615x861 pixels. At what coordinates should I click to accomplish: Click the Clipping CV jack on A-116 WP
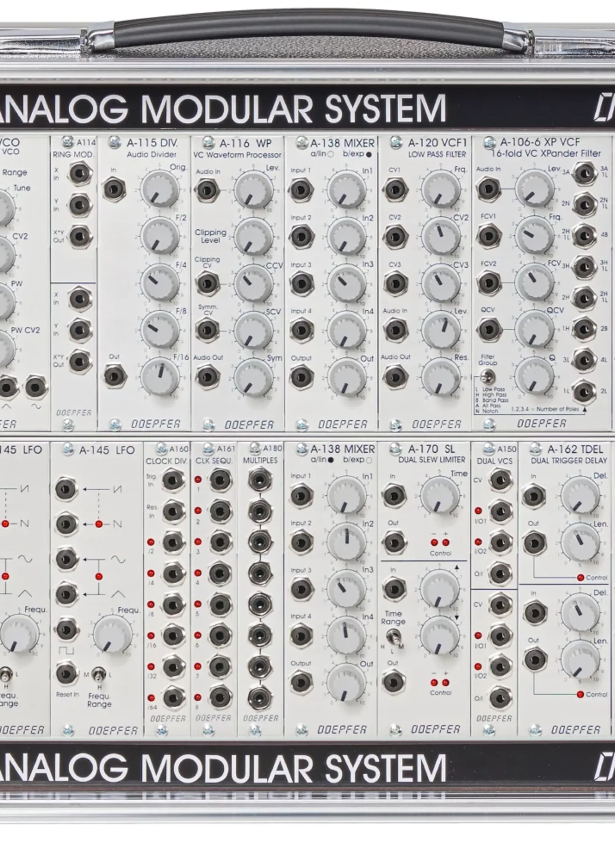[207, 283]
